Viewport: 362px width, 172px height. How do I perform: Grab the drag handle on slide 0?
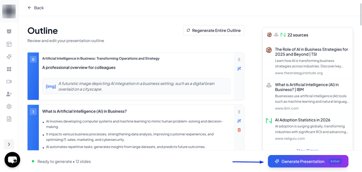tap(239, 59)
